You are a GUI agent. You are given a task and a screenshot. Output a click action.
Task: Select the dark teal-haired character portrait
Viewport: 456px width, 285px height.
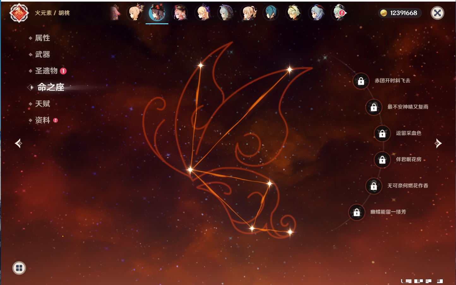point(271,13)
